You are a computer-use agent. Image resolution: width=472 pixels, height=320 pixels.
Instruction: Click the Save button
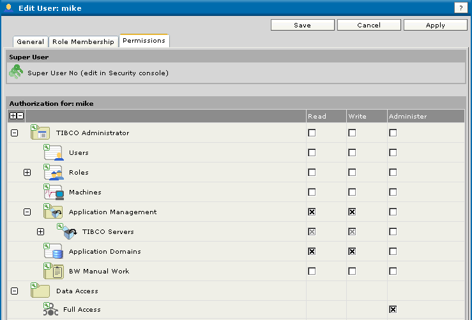point(302,25)
